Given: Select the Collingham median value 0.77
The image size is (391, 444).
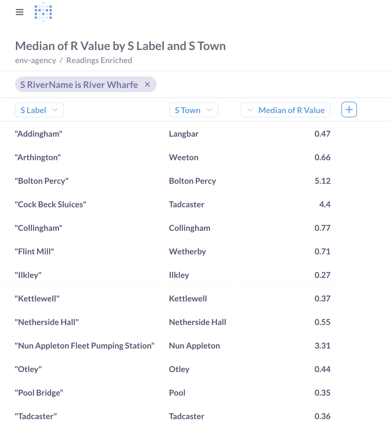Looking at the screenshot, I should point(322,228).
